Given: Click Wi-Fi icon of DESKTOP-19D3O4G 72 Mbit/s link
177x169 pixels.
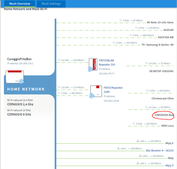Looking at the screenshot, I should pos(146,63).
